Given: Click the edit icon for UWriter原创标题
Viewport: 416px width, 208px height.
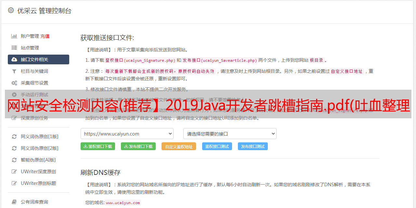Looking at the screenshot, I should click(14, 183).
